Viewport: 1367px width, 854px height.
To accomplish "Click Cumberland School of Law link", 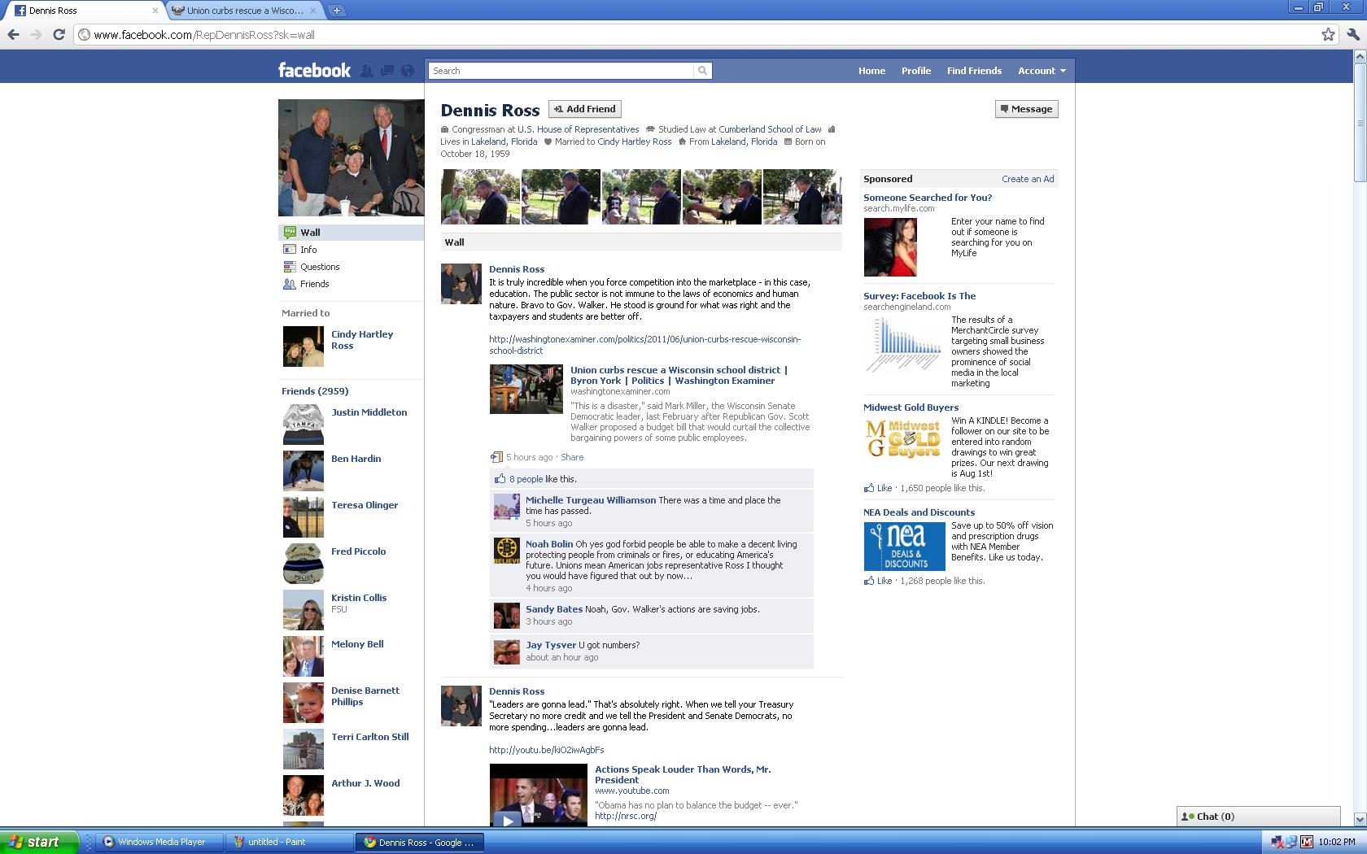I will [x=770, y=129].
